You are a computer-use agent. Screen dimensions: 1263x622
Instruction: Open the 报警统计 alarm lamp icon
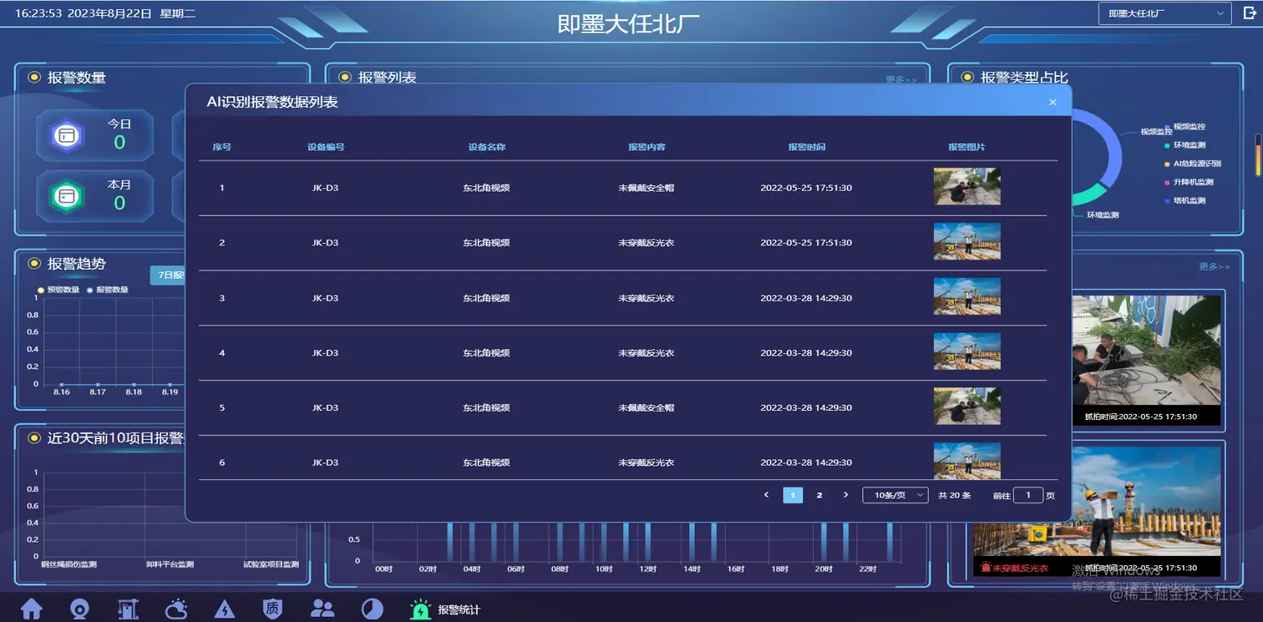[x=420, y=609]
